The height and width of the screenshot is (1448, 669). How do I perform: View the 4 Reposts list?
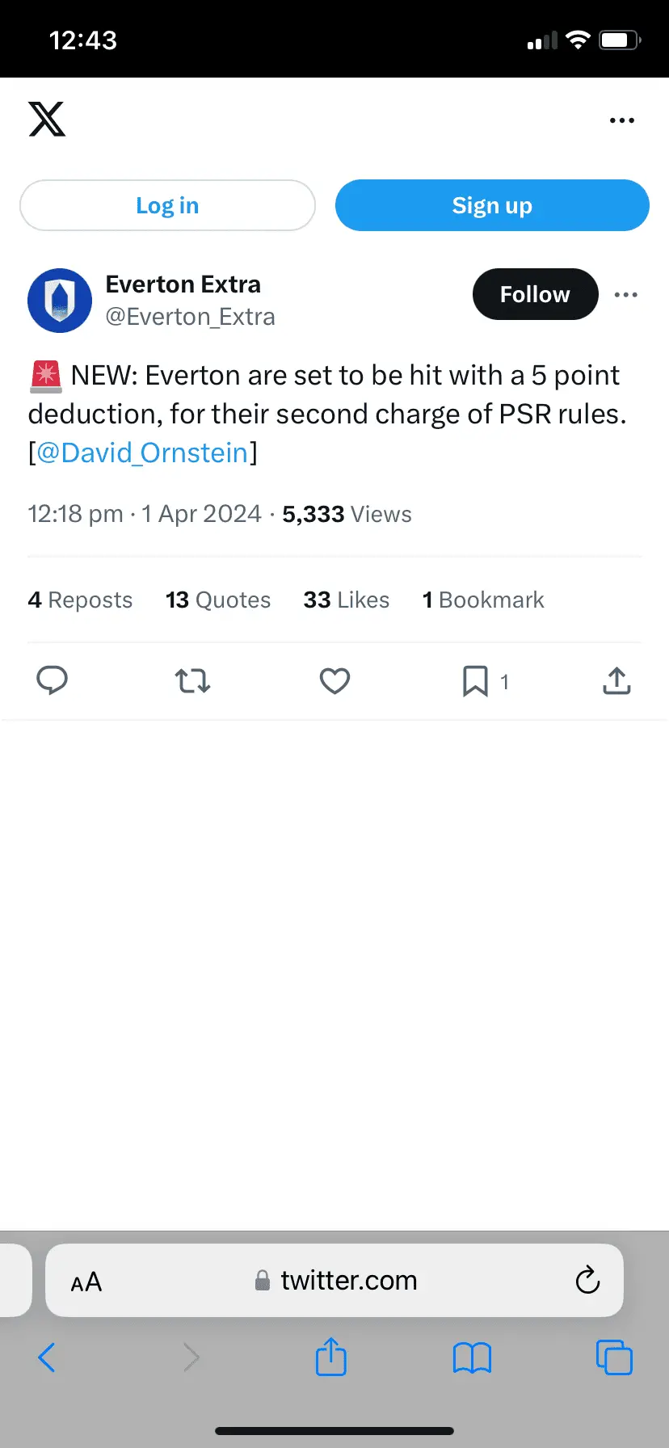point(80,600)
